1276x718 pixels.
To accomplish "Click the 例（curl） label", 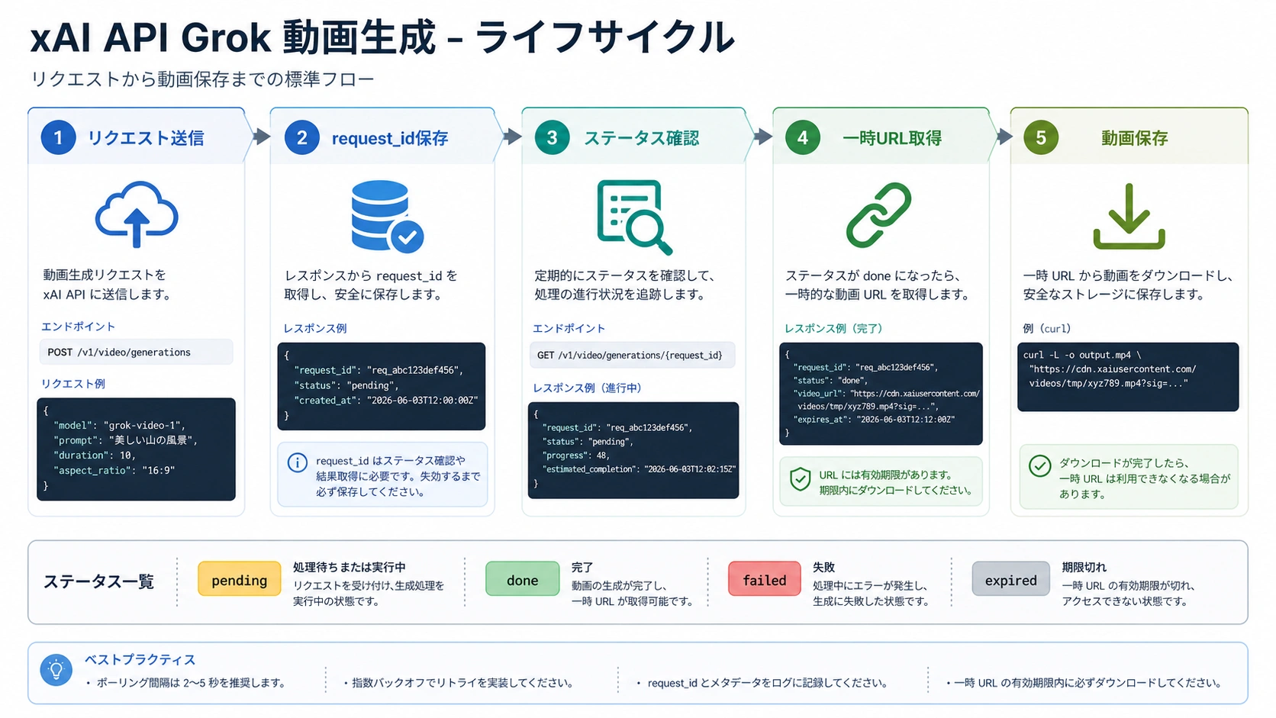I will 1047,328.
